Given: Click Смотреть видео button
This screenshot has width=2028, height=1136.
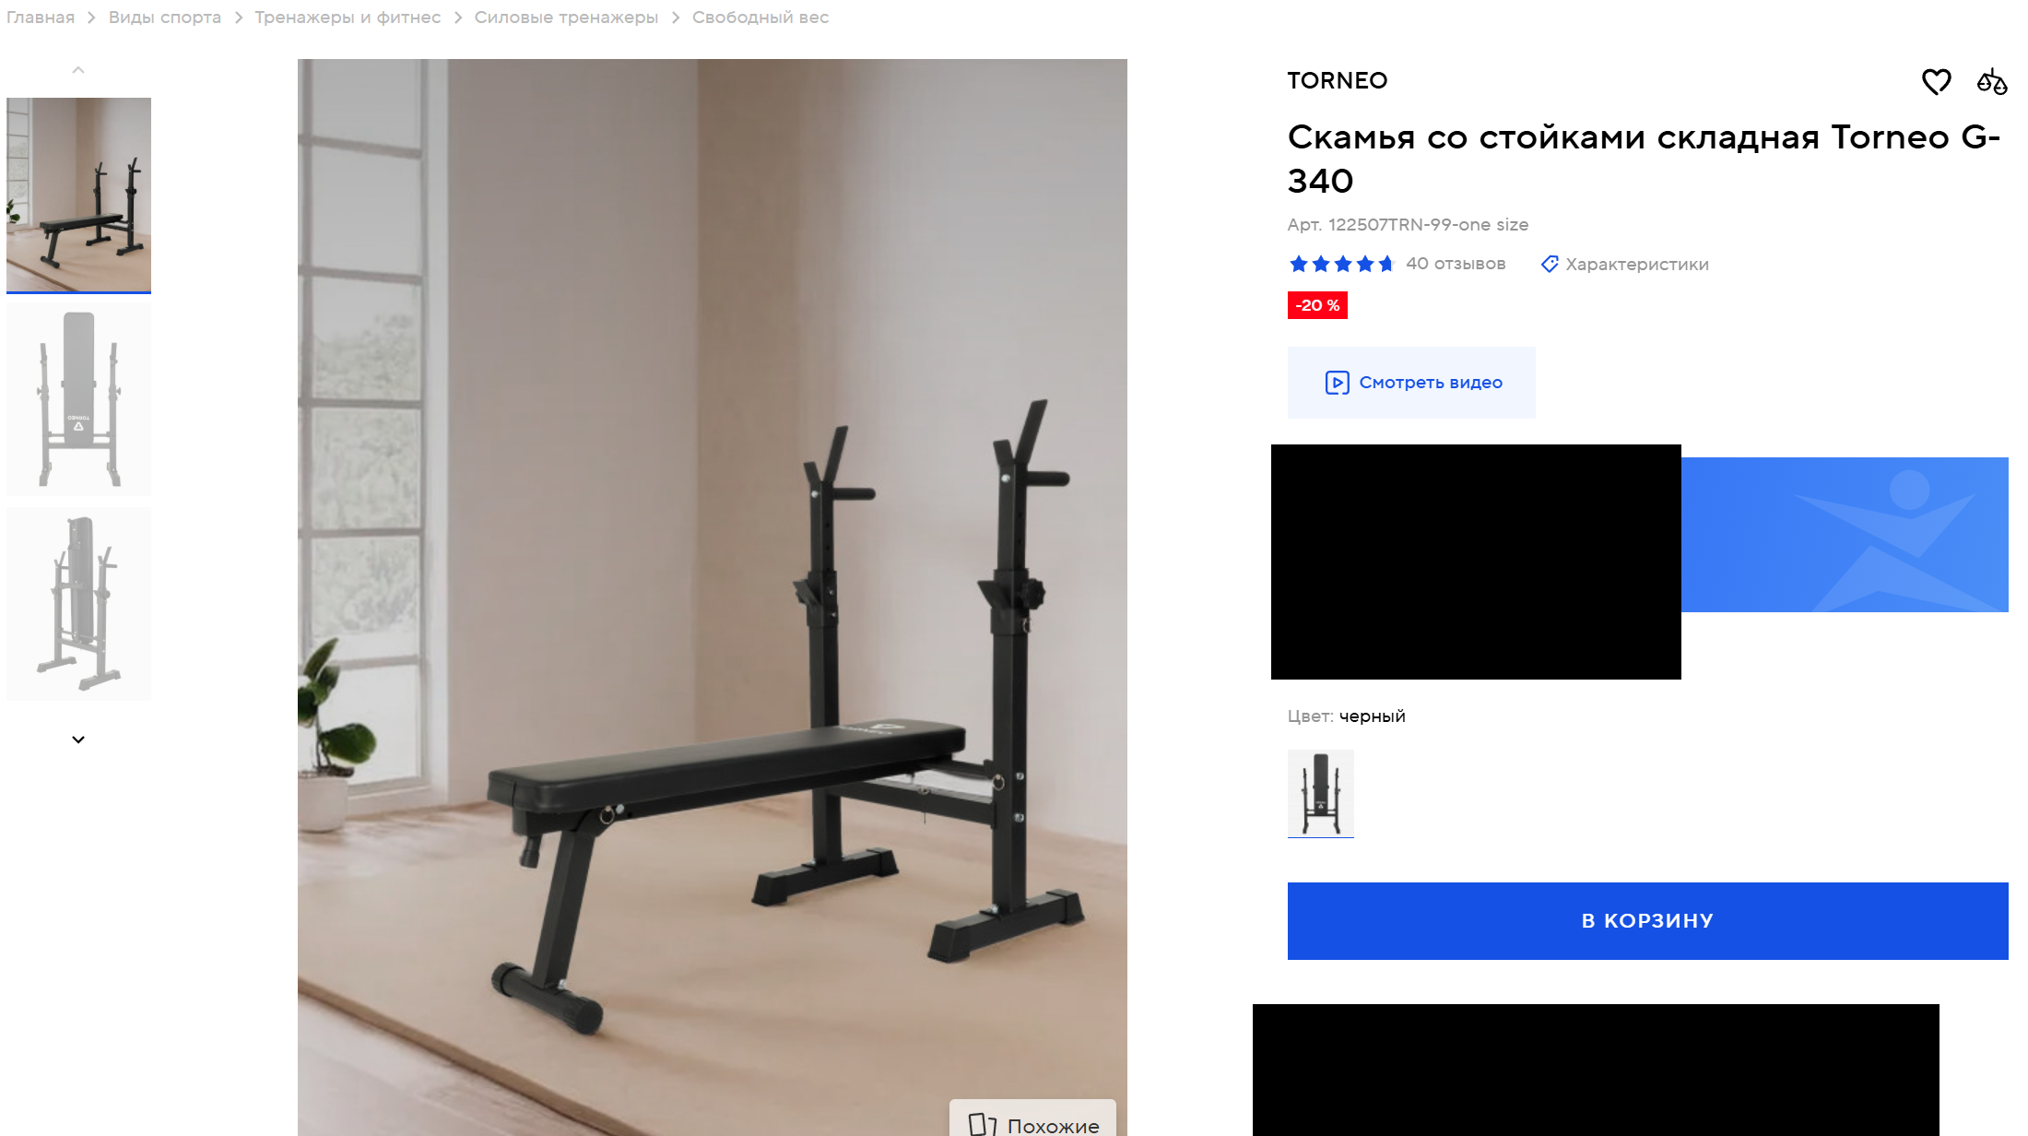Looking at the screenshot, I should (1411, 383).
